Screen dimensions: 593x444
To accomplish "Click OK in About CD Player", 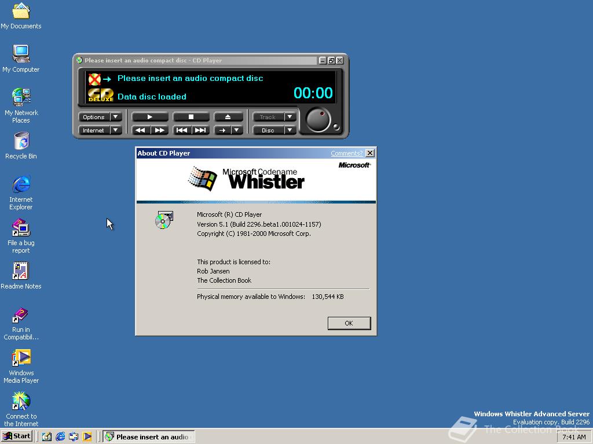I will tap(349, 323).
